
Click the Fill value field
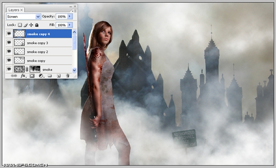pyautogui.click(x=62, y=25)
